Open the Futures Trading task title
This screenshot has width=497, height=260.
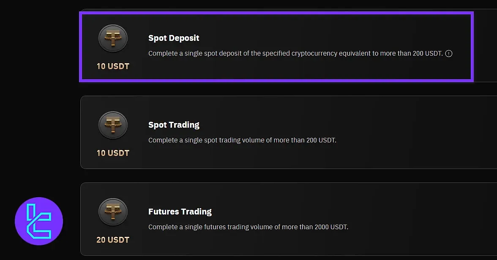point(180,212)
